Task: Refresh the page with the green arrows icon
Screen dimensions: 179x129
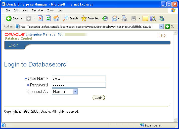Action: (48, 18)
